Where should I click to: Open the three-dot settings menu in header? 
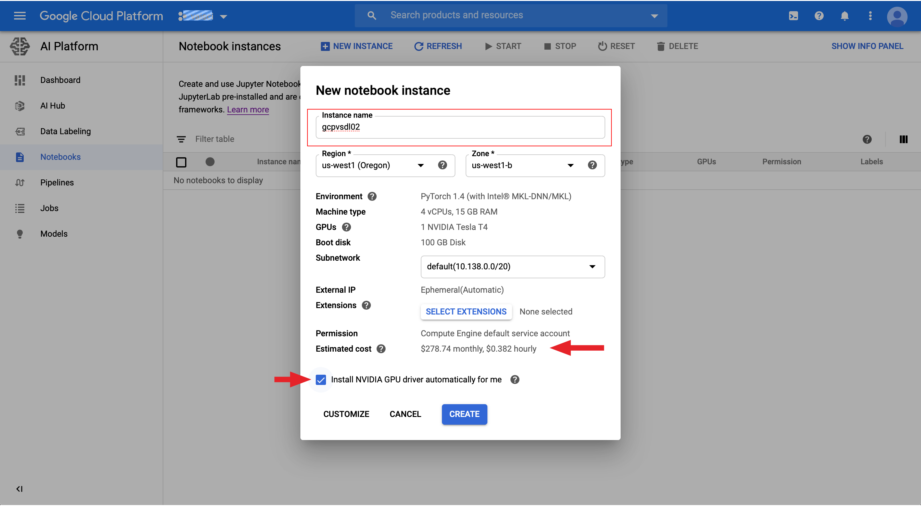click(870, 16)
